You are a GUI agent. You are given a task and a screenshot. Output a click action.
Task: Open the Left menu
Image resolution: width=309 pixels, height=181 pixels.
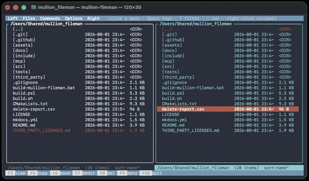(13, 18)
